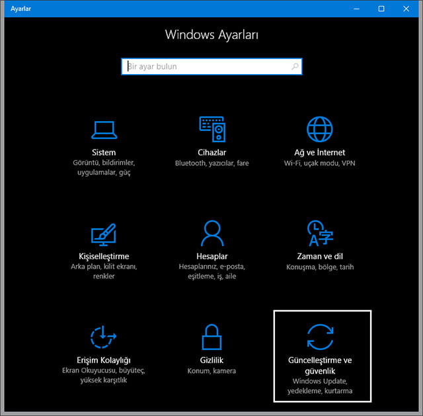The height and width of the screenshot is (416, 423).
Task: Maximize the Ayarlar window
Action: coord(381,9)
